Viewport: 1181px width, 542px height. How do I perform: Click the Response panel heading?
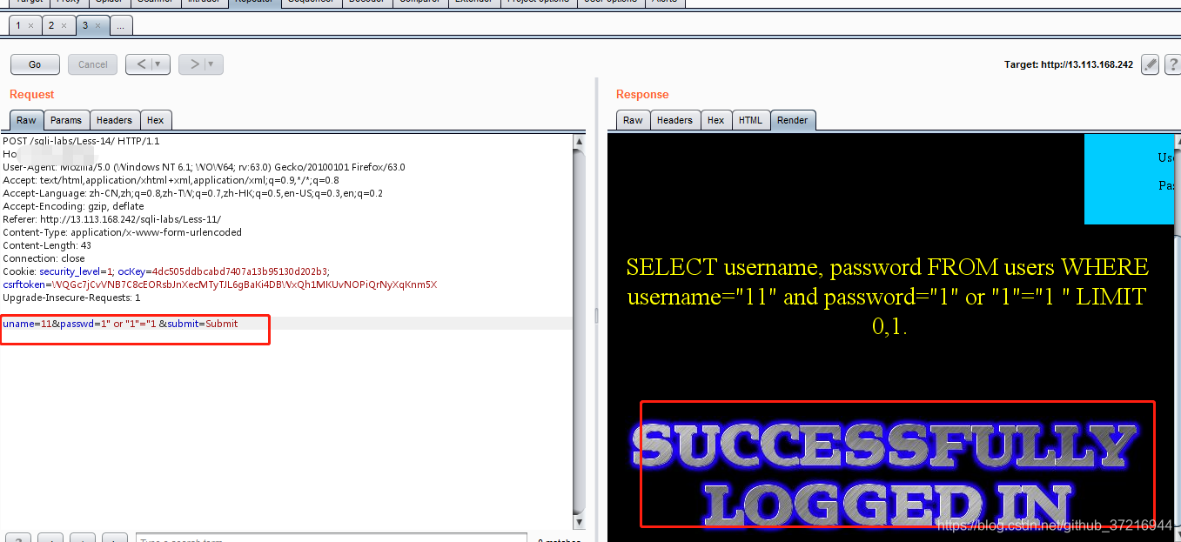click(x=642, y=94)
